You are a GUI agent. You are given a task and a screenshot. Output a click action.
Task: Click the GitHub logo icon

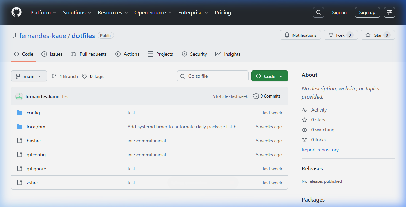pos(16,12)
